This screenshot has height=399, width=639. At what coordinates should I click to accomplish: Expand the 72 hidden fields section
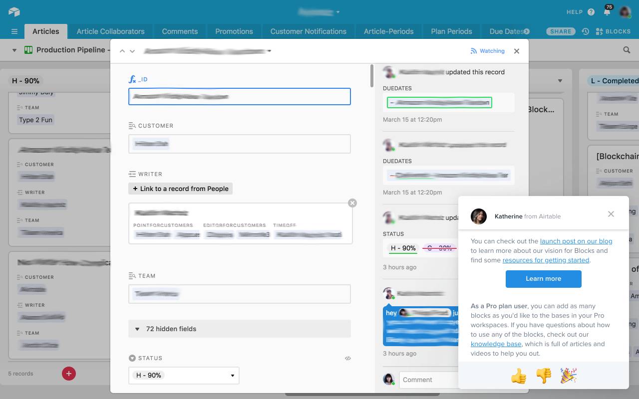(240, 329)
